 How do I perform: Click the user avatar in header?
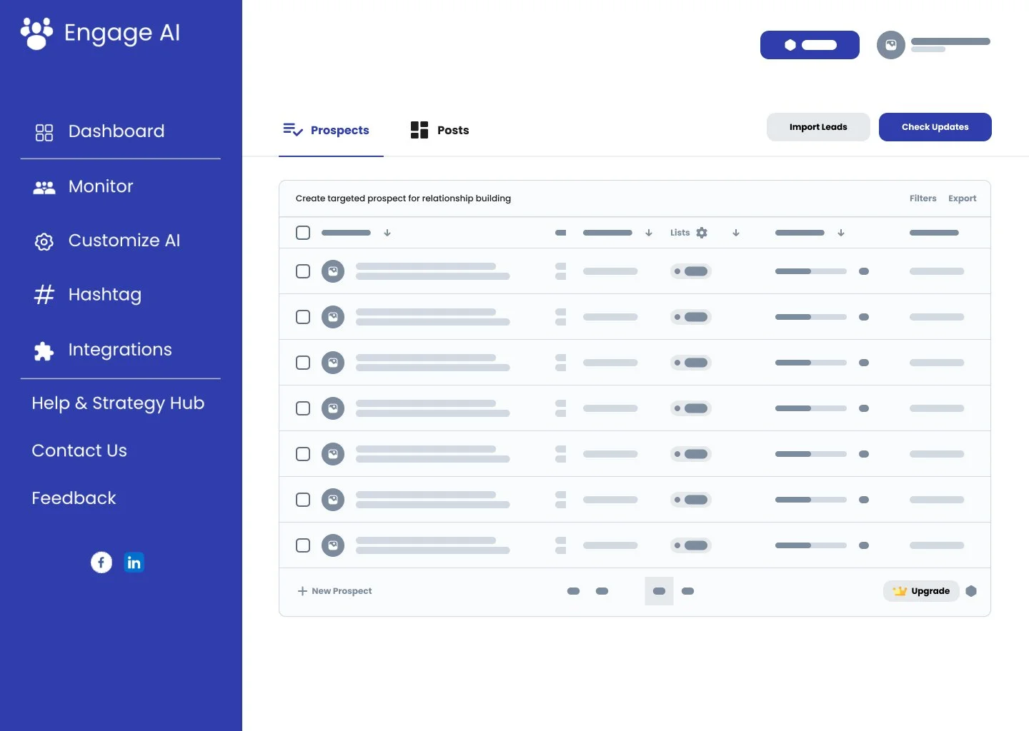[x=891, y=45]
